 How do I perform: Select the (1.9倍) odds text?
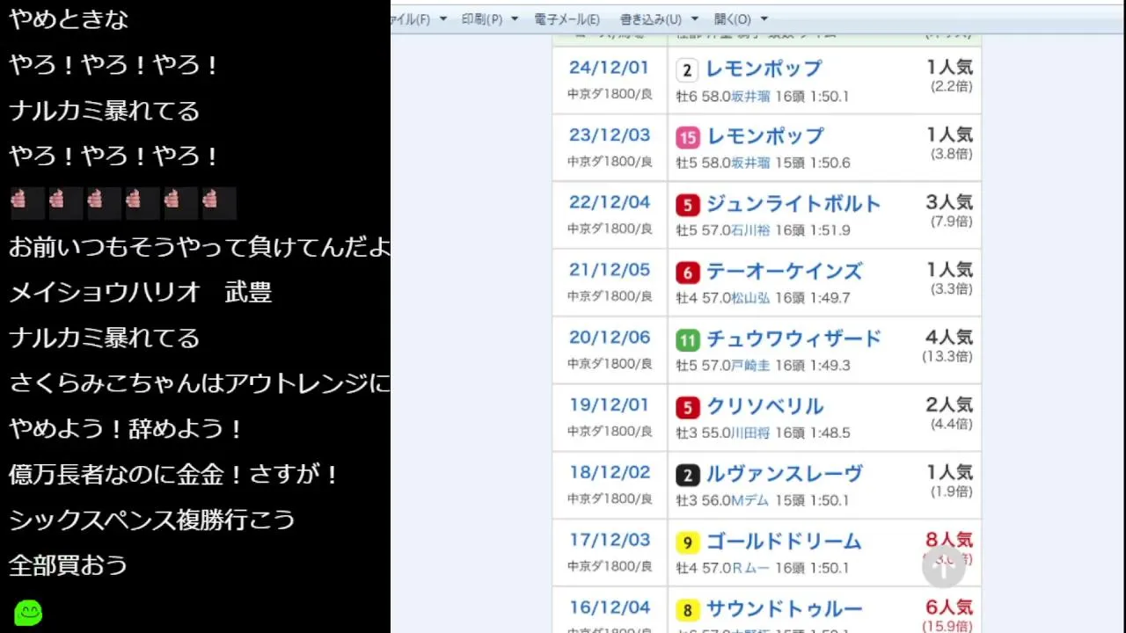pos(952,492)
